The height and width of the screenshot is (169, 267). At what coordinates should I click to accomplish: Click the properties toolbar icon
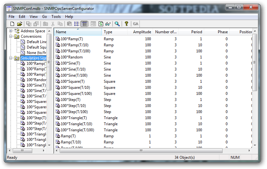tap(93, 24)
